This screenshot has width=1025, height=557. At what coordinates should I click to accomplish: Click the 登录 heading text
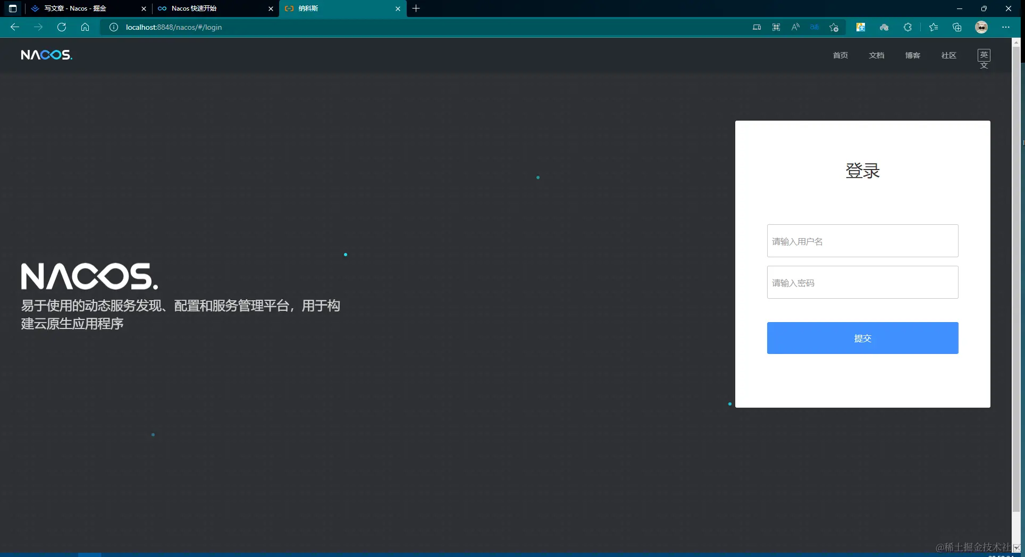tap(862, 171)
